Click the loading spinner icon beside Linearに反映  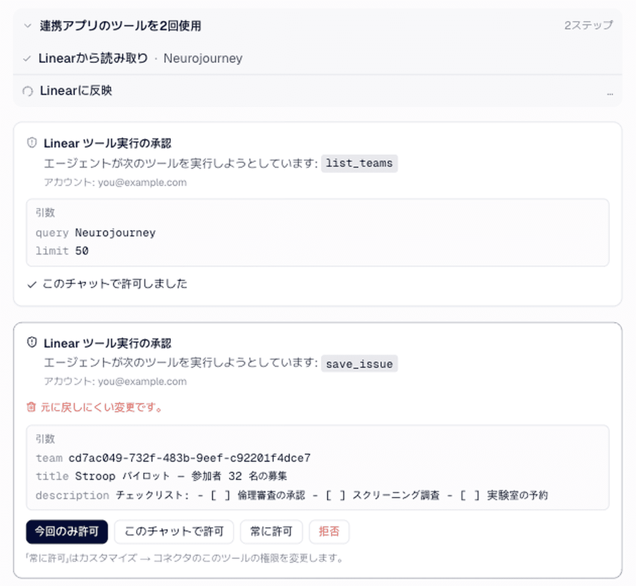pos(28,91)
